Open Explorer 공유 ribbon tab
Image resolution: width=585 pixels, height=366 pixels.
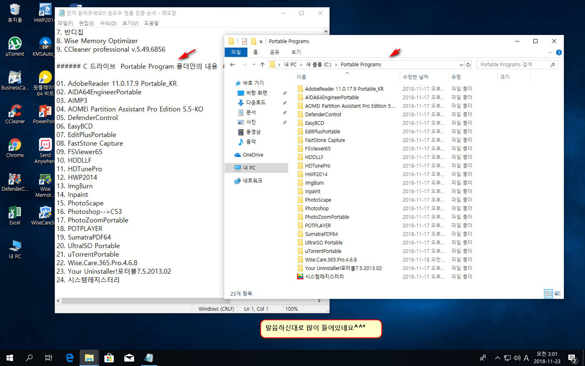click(275, 52)
